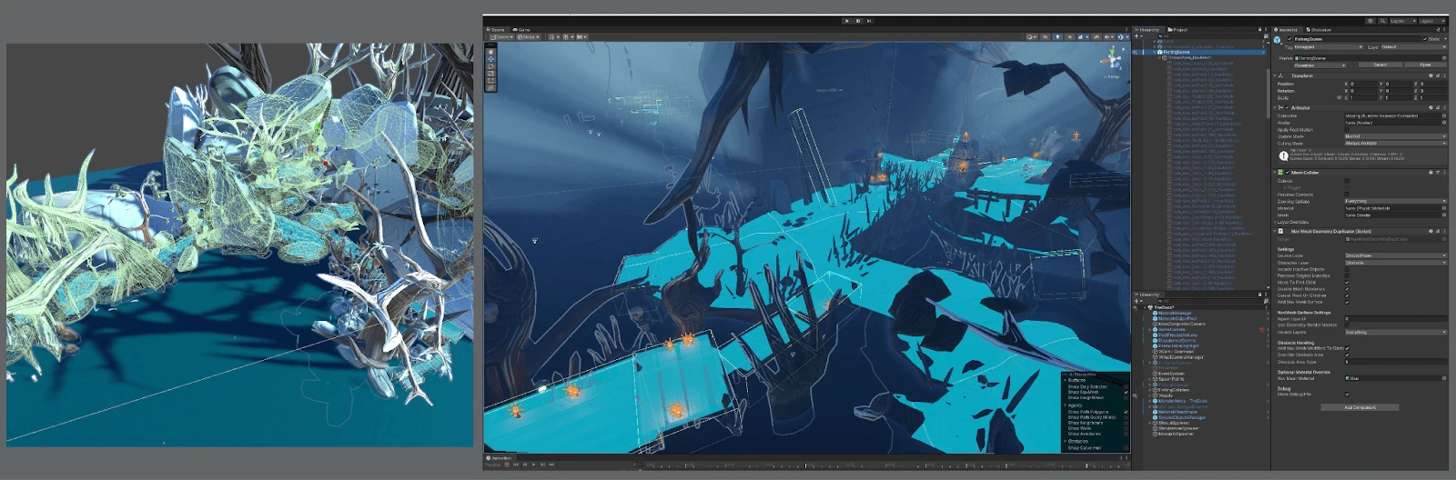Select the Move tool in the scene toolbar
The image size is (1456, 480).
490,59
